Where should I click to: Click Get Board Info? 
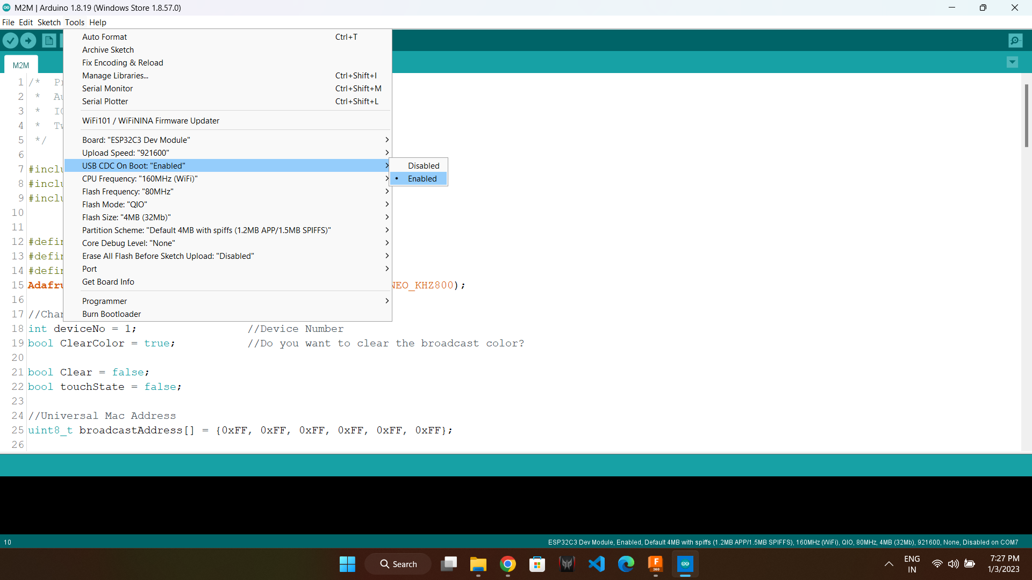point(107,281)
